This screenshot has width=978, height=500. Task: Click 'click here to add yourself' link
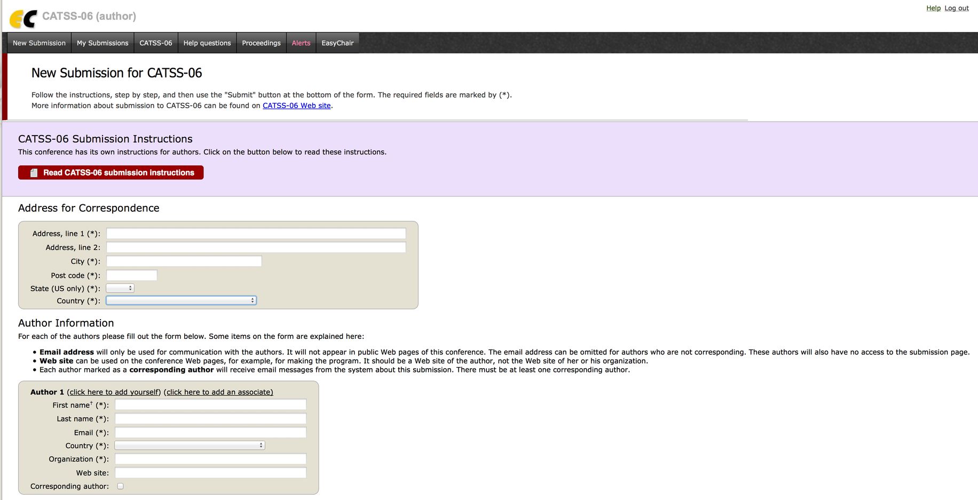(114, 392)
